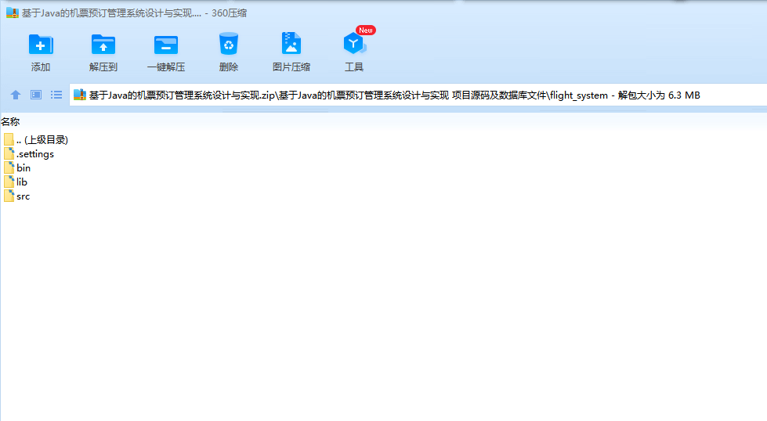Select the lib folder
The image size is (767, 421).
tap(16, 182)
